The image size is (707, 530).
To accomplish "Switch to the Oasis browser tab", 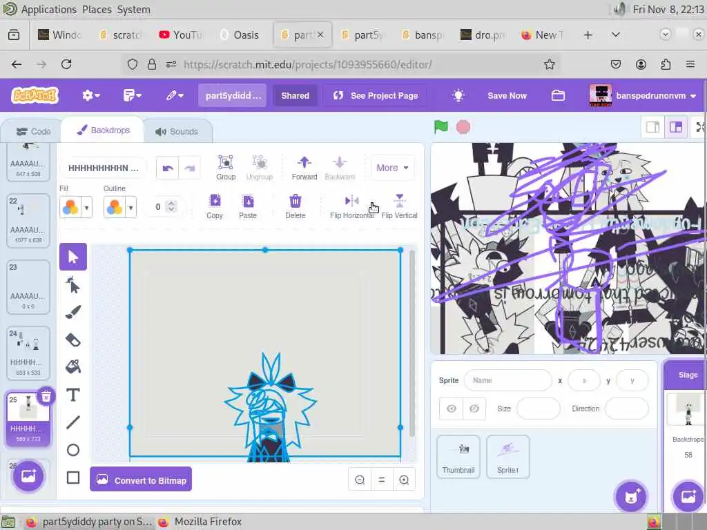I will point(240,35).
